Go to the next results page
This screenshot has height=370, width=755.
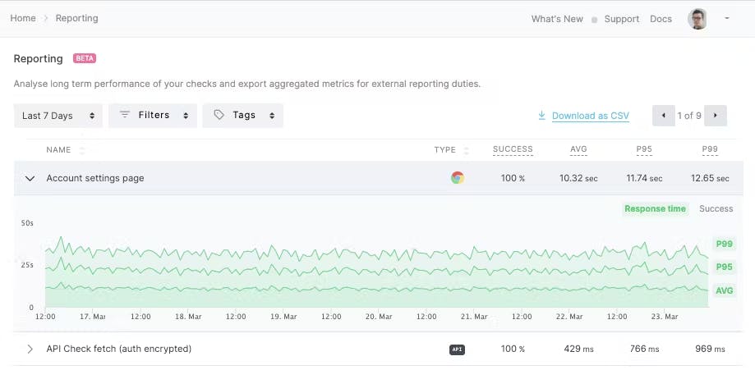tap(716, 116)
